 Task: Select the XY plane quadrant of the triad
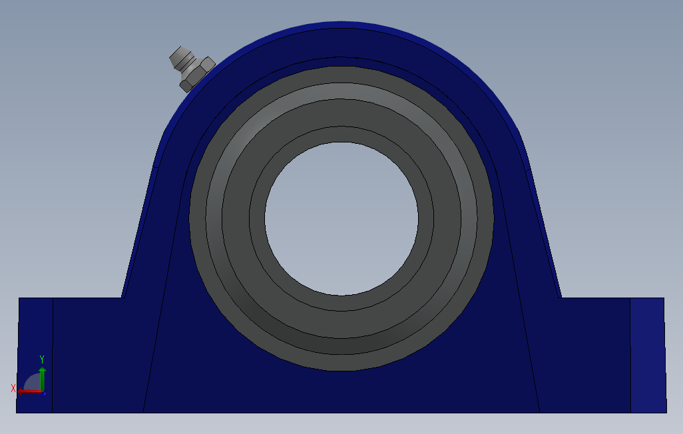click(x=33, y=382)
